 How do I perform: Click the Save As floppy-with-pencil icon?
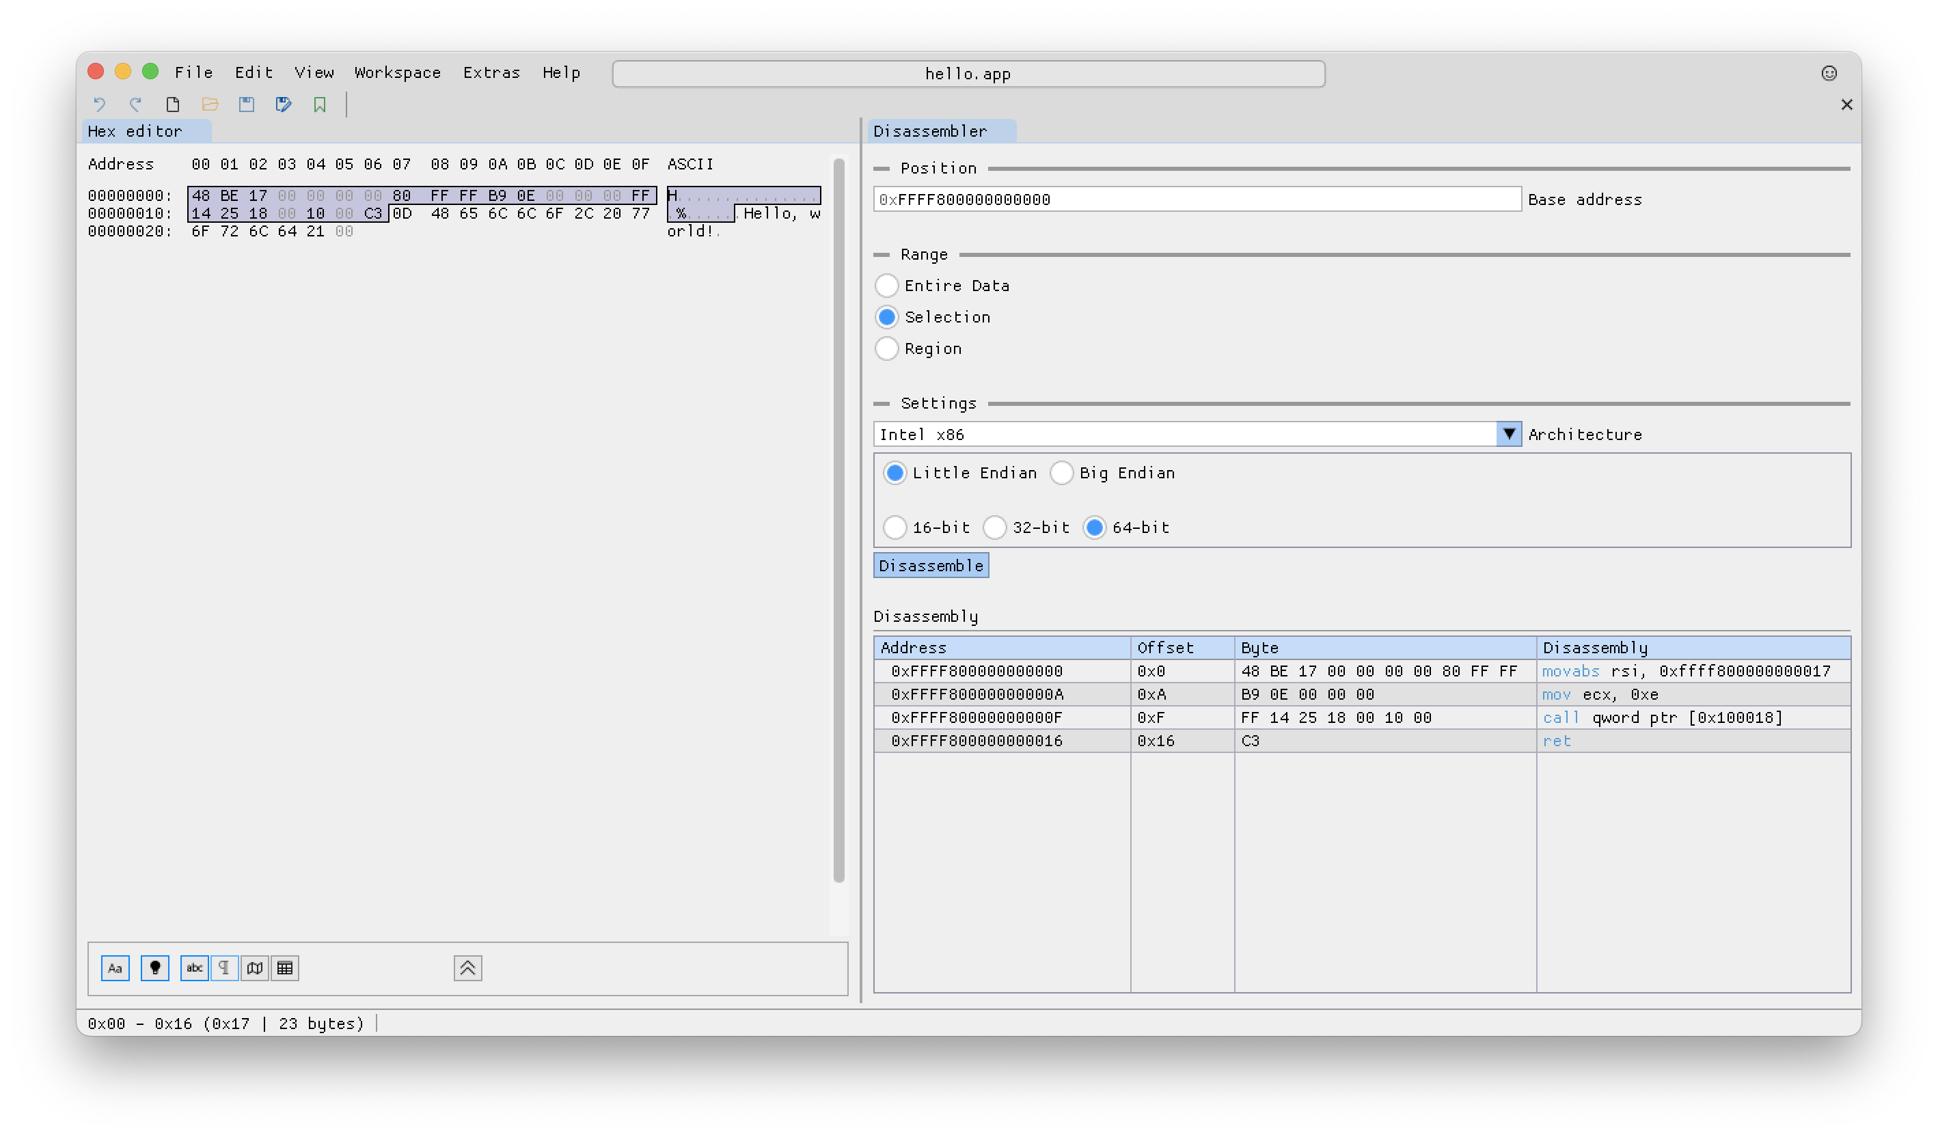[284, 105]
